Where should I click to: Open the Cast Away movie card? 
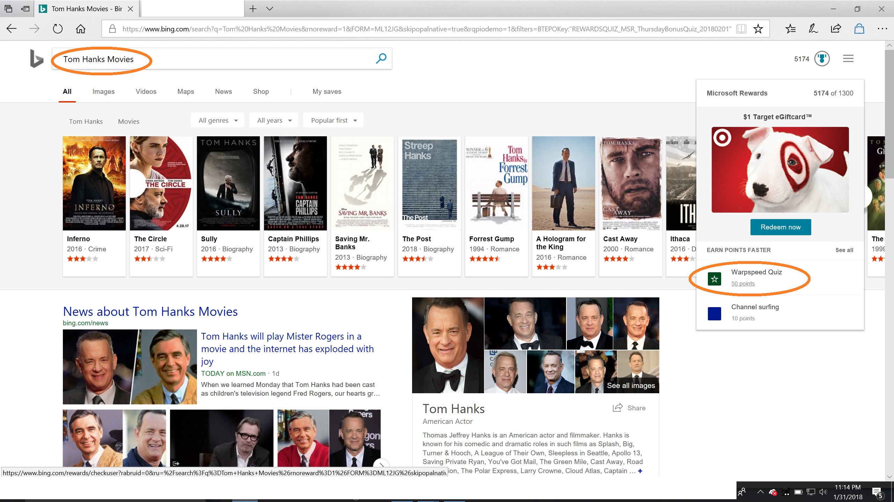(x=630, y=206)
